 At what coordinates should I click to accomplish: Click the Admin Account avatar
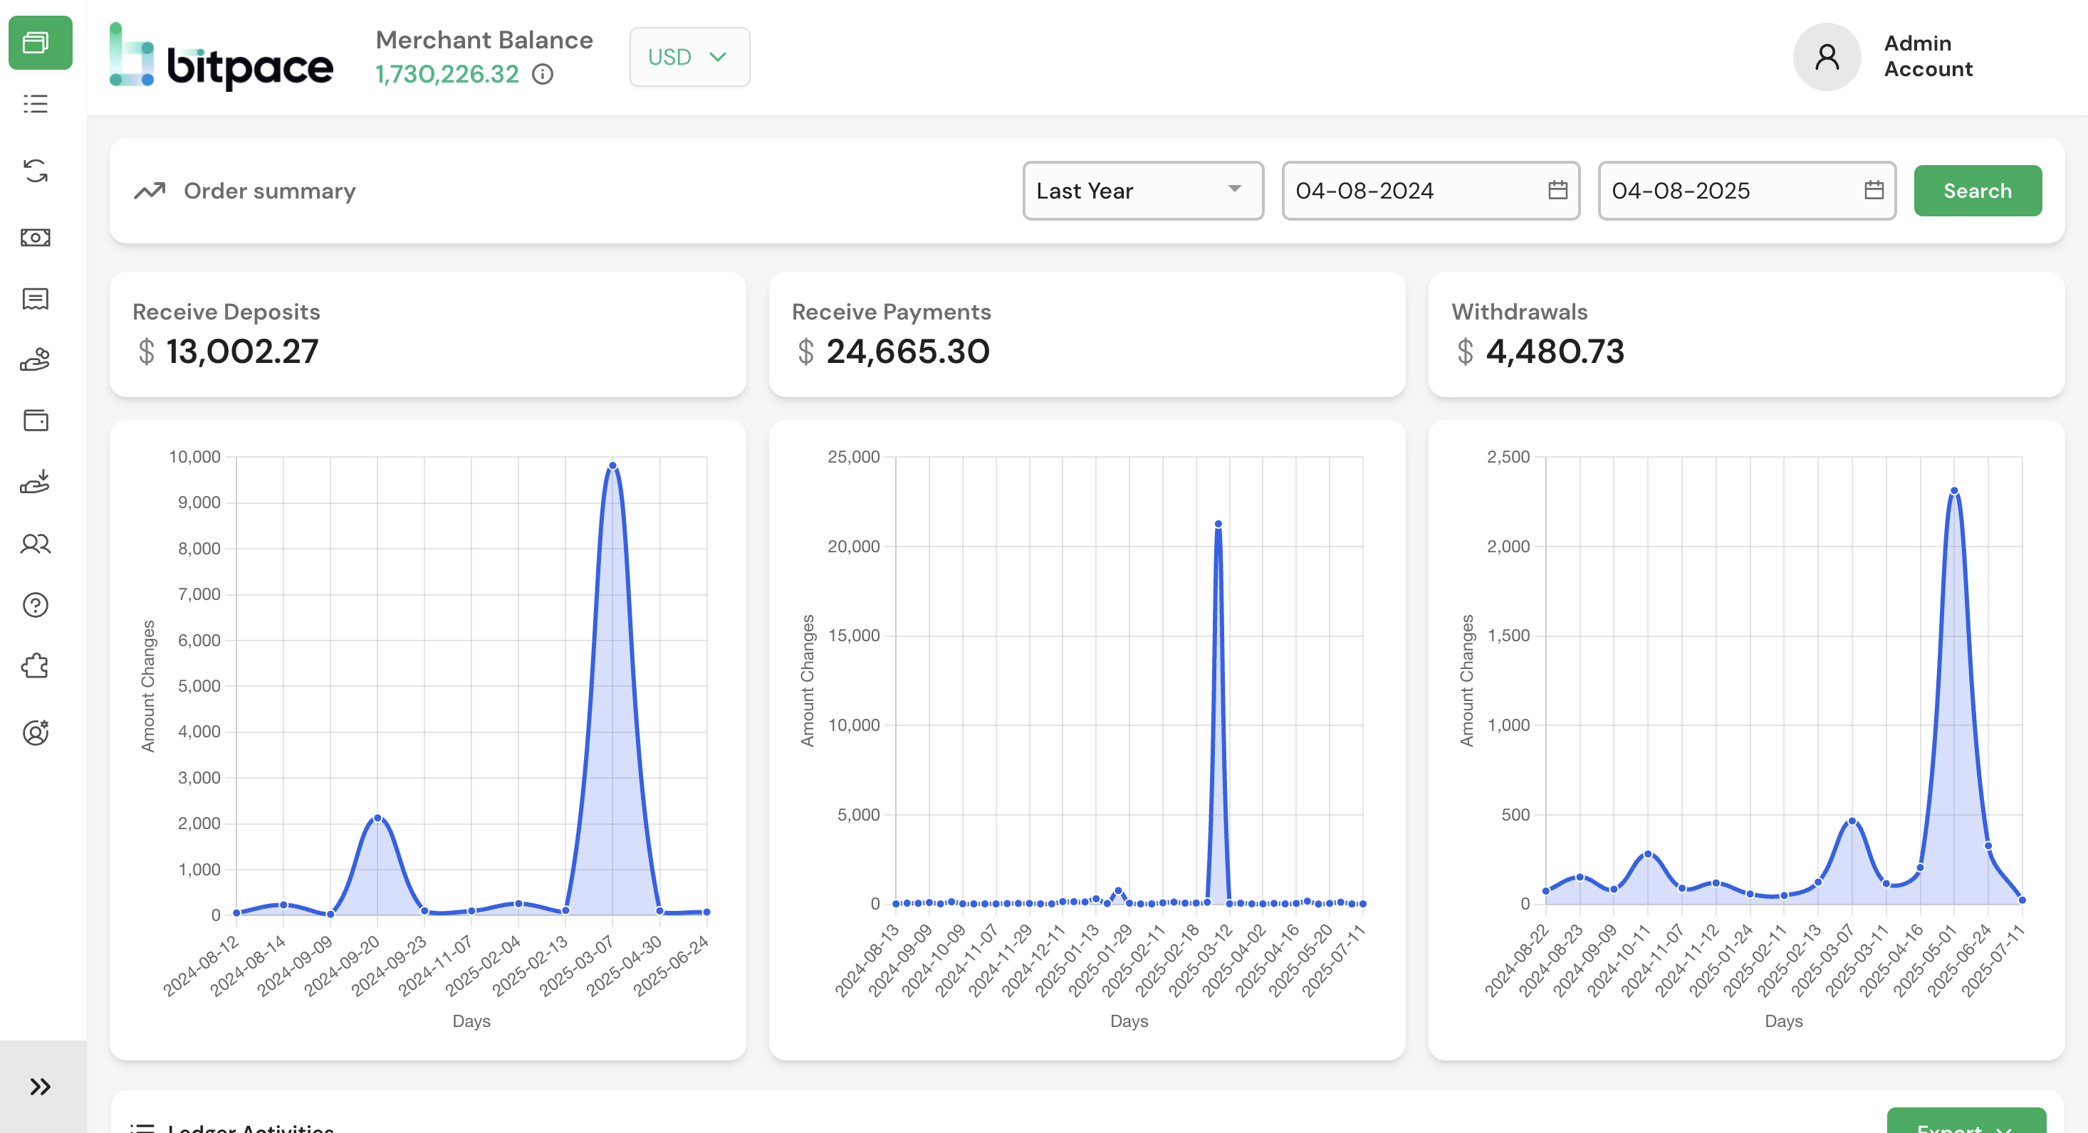[x=1826, y=57]
